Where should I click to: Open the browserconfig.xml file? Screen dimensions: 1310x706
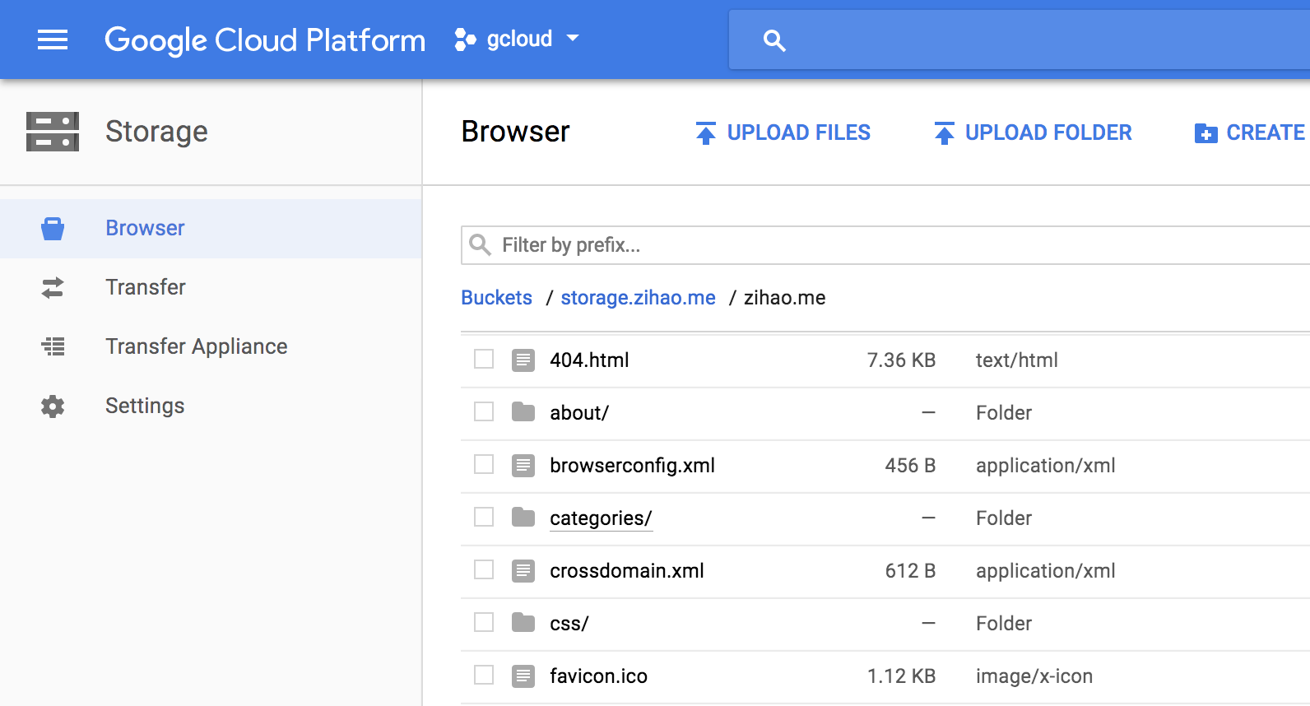tap(632, 466)
